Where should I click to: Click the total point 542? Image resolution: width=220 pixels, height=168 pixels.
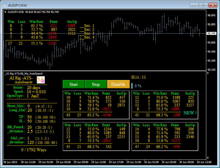pos(108,147)
